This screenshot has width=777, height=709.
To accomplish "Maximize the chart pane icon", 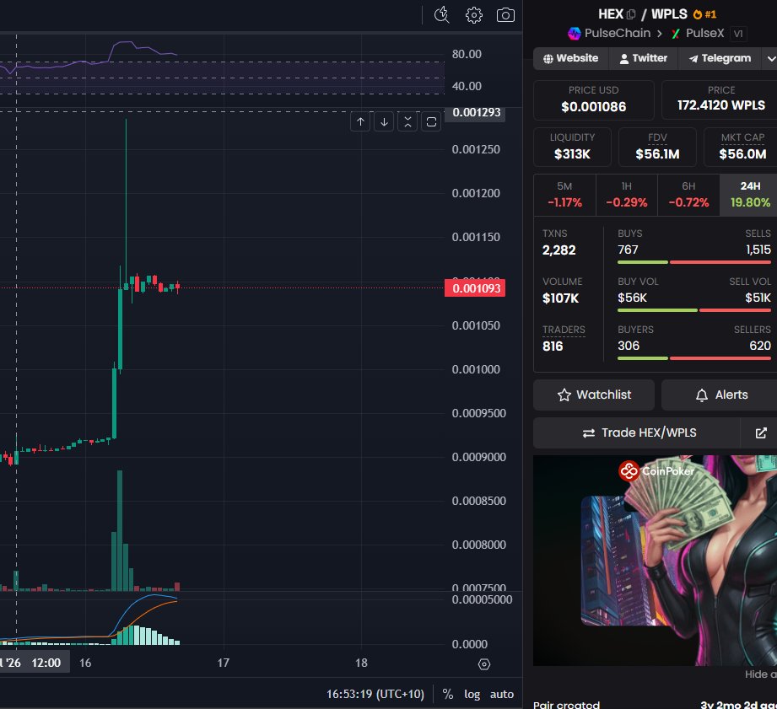I will click(x=432, y=121).
